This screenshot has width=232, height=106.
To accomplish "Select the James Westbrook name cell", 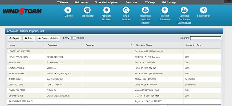I will pyautogui.click(x=26, y=73).
